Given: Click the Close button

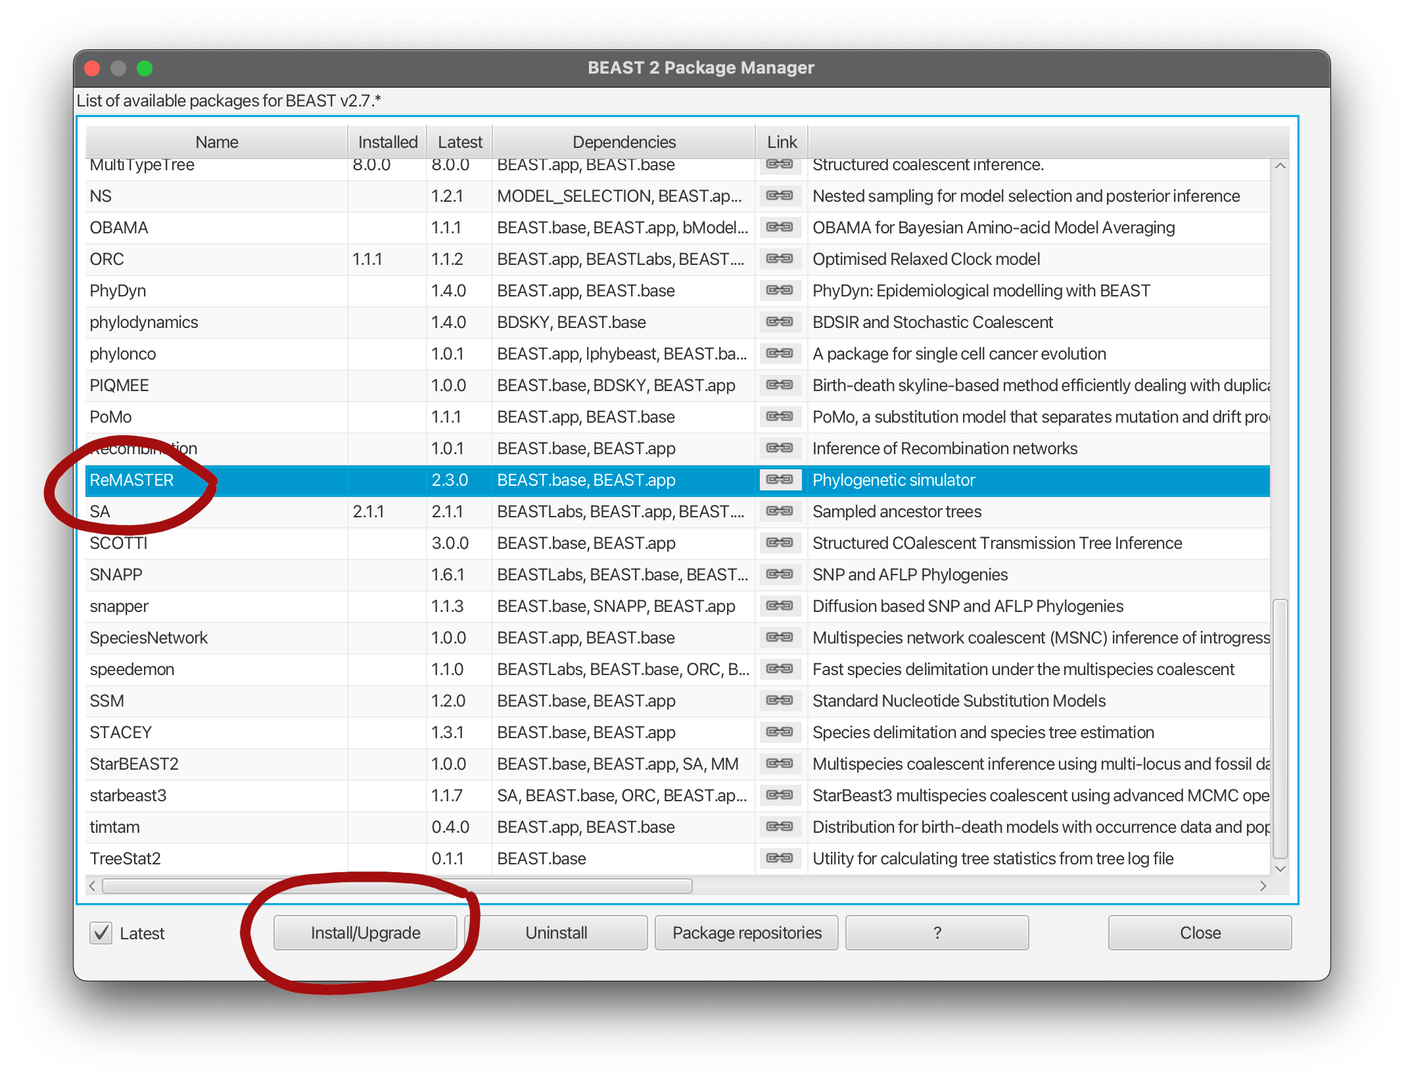Looking at the screenshot, I should [x=1200, y=933].
